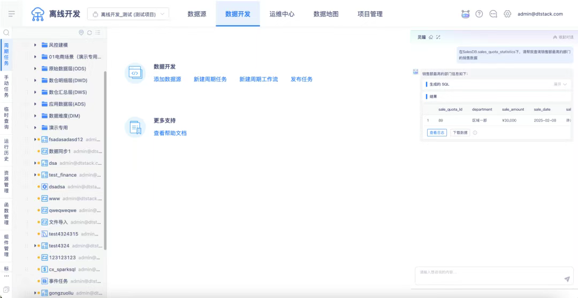Click the 下载数据 button
The image size is (578, 298).
click(x=460, y=133)
